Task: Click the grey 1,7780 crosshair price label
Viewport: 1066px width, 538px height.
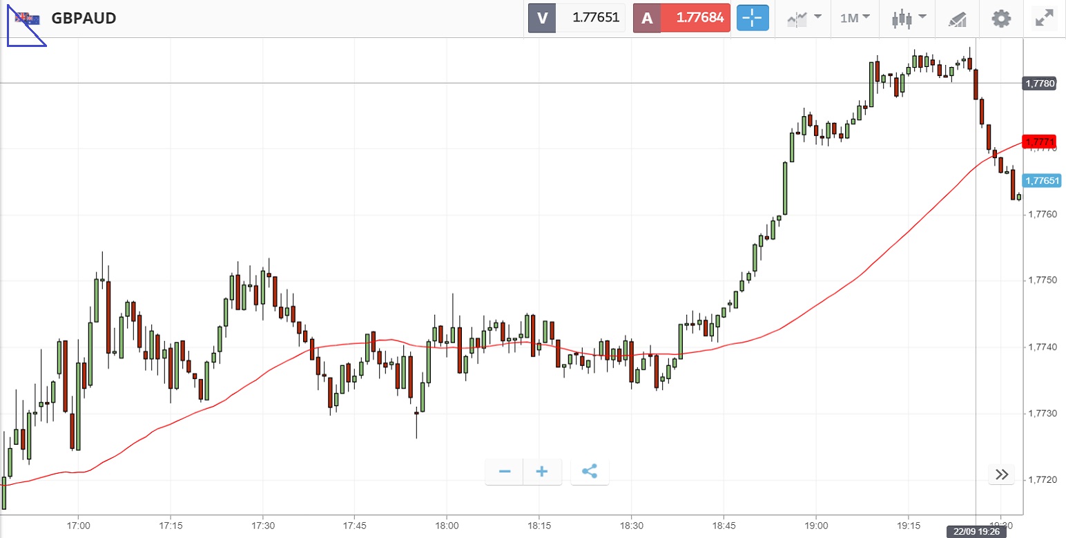Action: point(1039,84)
